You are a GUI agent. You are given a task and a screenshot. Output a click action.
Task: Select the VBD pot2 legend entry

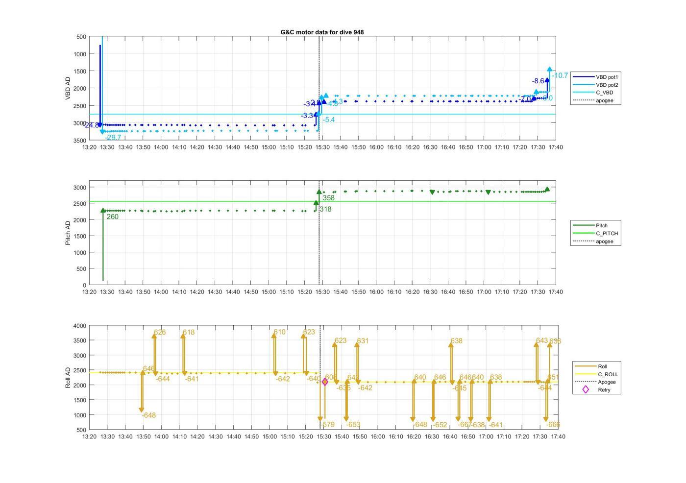[596, 85]
